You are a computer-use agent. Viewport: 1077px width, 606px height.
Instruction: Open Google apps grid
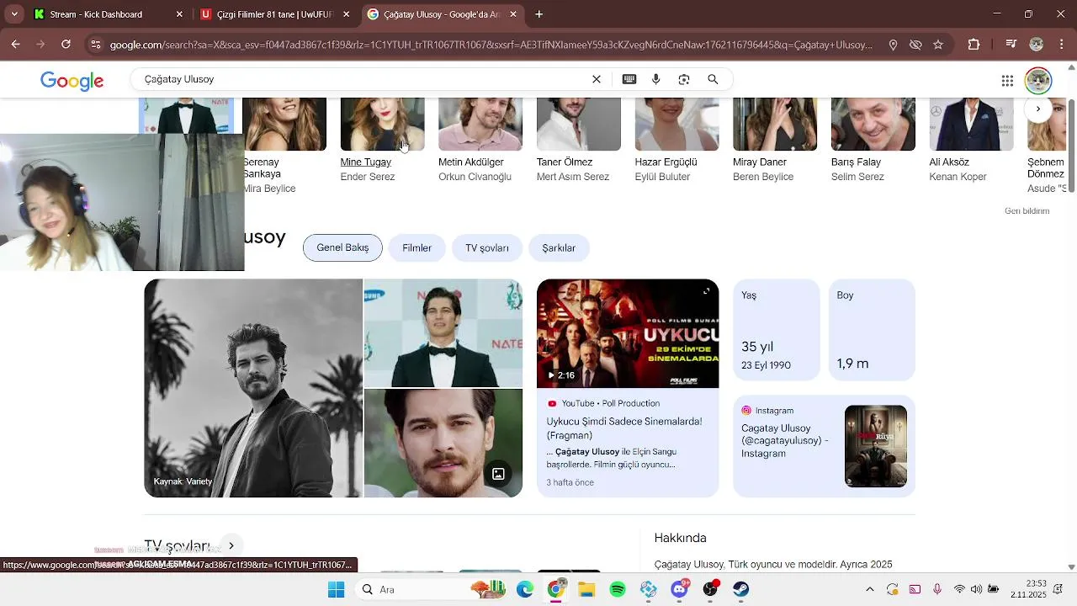(1007, 81)
